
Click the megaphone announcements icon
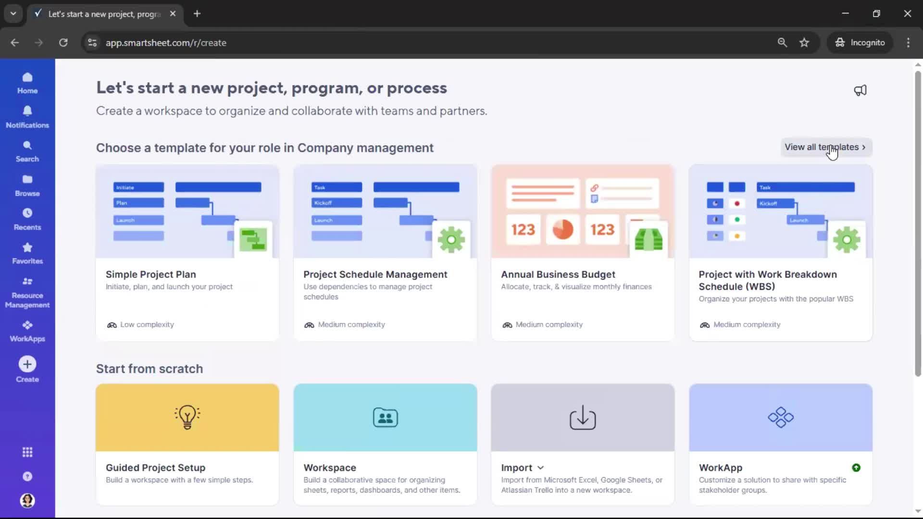(860, 90)
